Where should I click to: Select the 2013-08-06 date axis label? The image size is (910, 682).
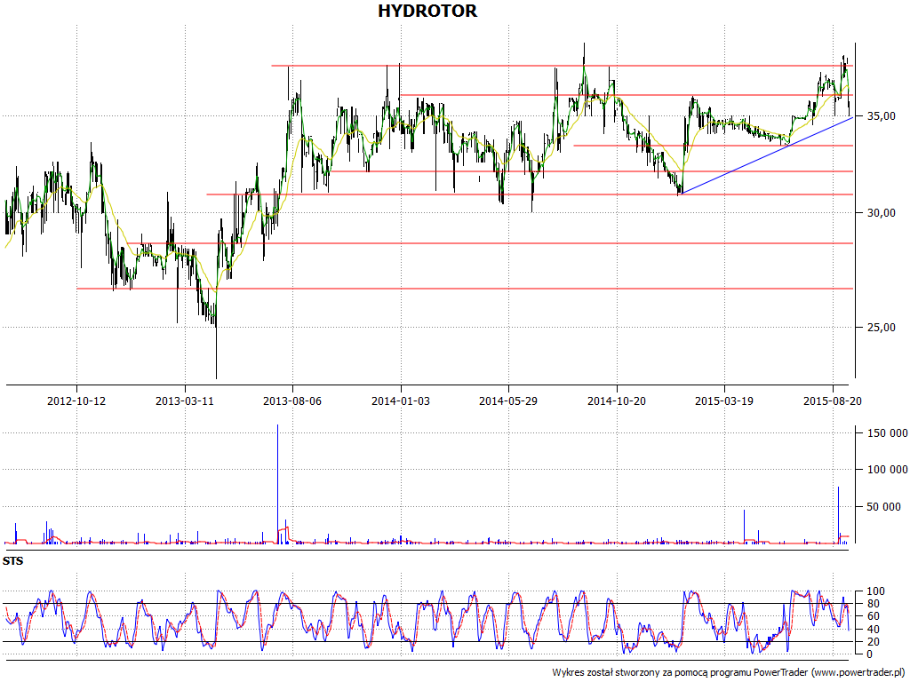click(292, 400)
